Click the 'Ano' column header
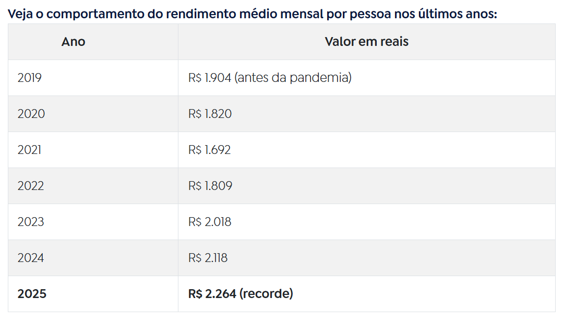 [x=74, y=42]
